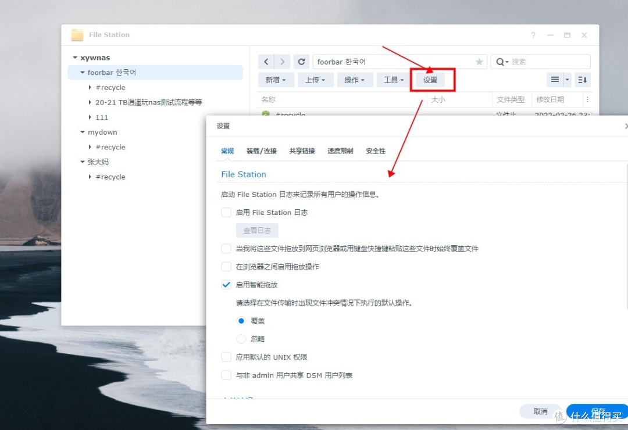Screen dimensions: 628x430
Task: Click the back navigation arrow
Action: 266,61
